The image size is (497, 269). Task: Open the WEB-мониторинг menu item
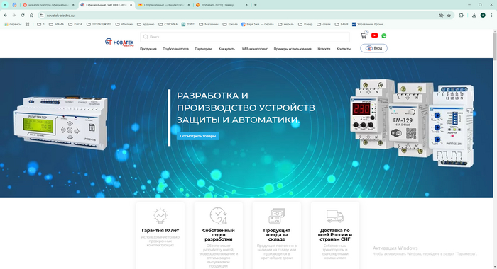[x=255, y=49]
